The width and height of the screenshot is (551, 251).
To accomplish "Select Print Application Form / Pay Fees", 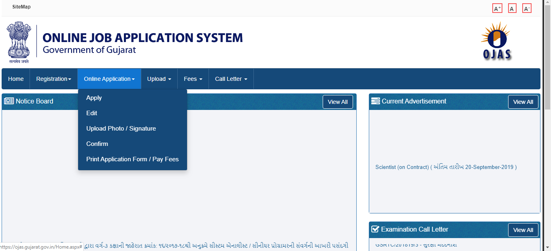I will click(x=132, y=159).
